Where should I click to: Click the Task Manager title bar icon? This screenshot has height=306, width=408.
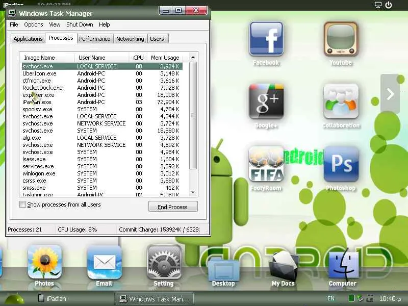(x=12, y=13)
